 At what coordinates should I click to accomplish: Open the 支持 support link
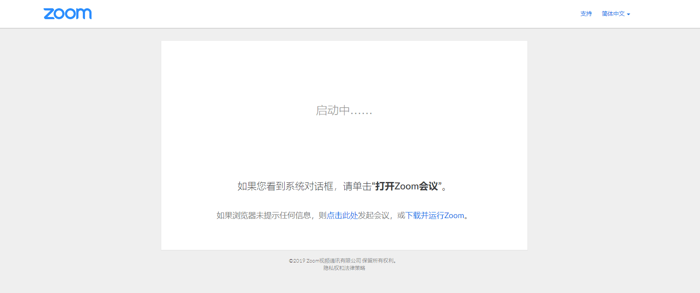click(586, 14)
